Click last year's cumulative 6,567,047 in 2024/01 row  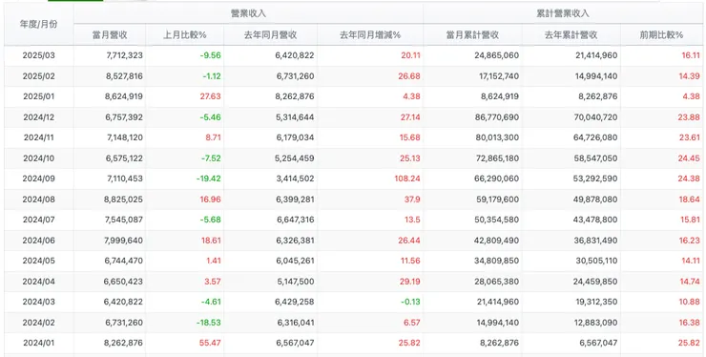[x=598, y=343]
